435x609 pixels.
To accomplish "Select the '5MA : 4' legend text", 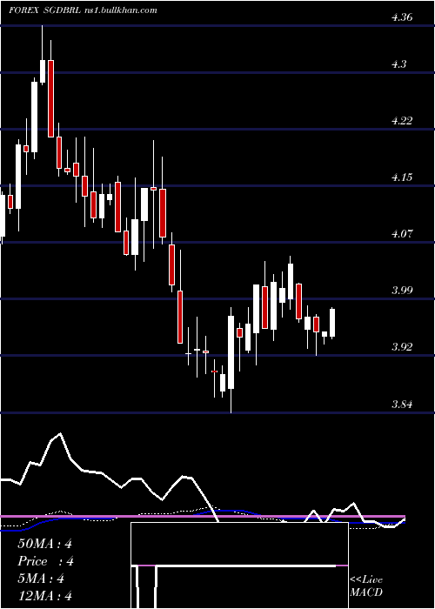I will click(x=41, y=579).
